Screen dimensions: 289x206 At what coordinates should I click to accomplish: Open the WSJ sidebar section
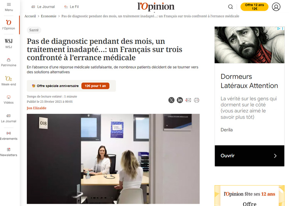(x=8, y=44)
